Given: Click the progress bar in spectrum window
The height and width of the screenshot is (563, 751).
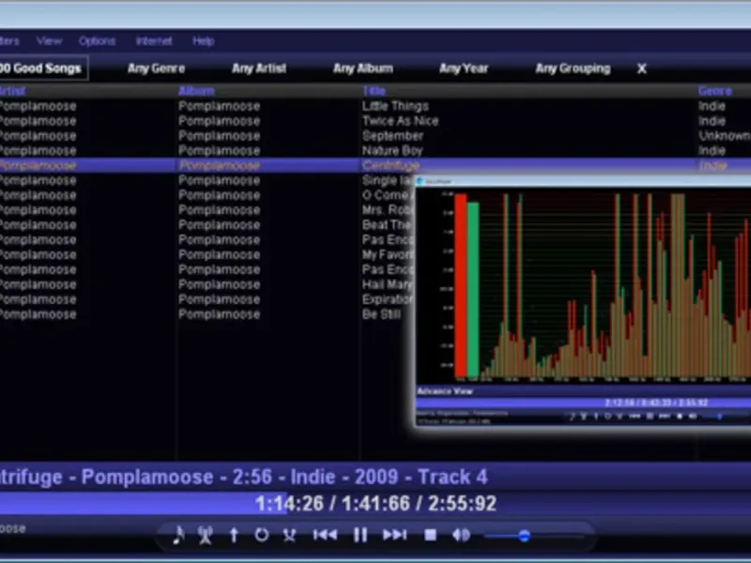Looking at the screenshot, I should pyautogui.click(x=583, y=403).
